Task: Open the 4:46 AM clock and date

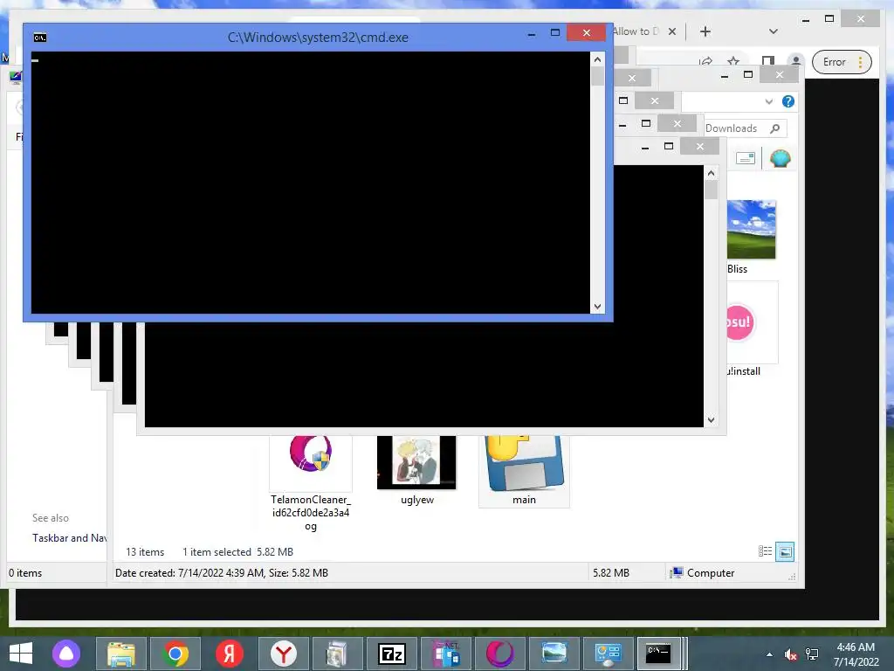Action: pyautogui.click(x=856, y=654)
